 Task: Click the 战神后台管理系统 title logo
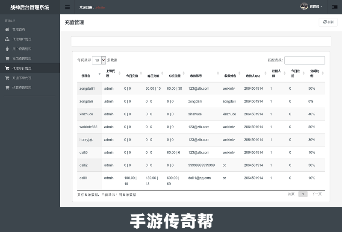(x=29, y=7)
